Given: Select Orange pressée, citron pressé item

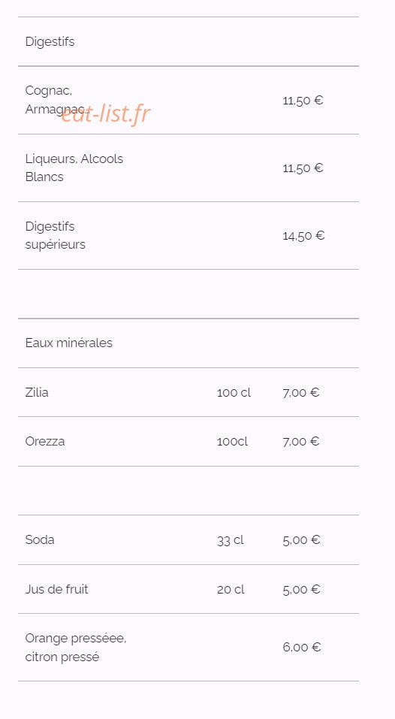Looking at the screenshot, I should [x=76, y=648].
